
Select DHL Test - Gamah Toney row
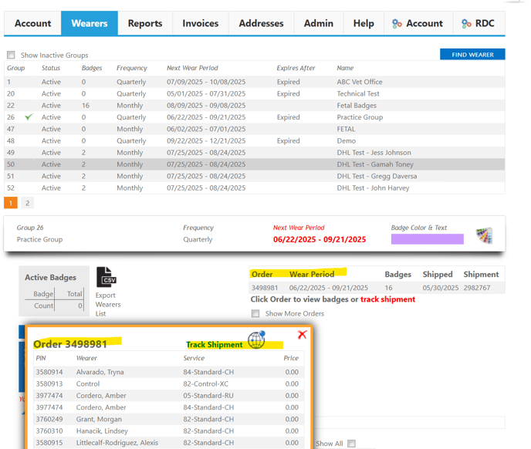[255, 164]
